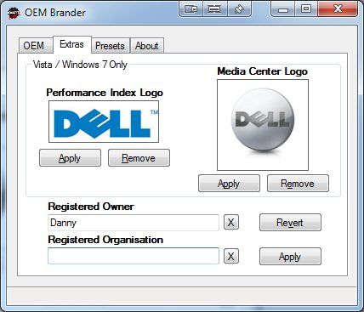Clear Registered Organisation with the X button
Screen dimensions: 364x312
231,257
